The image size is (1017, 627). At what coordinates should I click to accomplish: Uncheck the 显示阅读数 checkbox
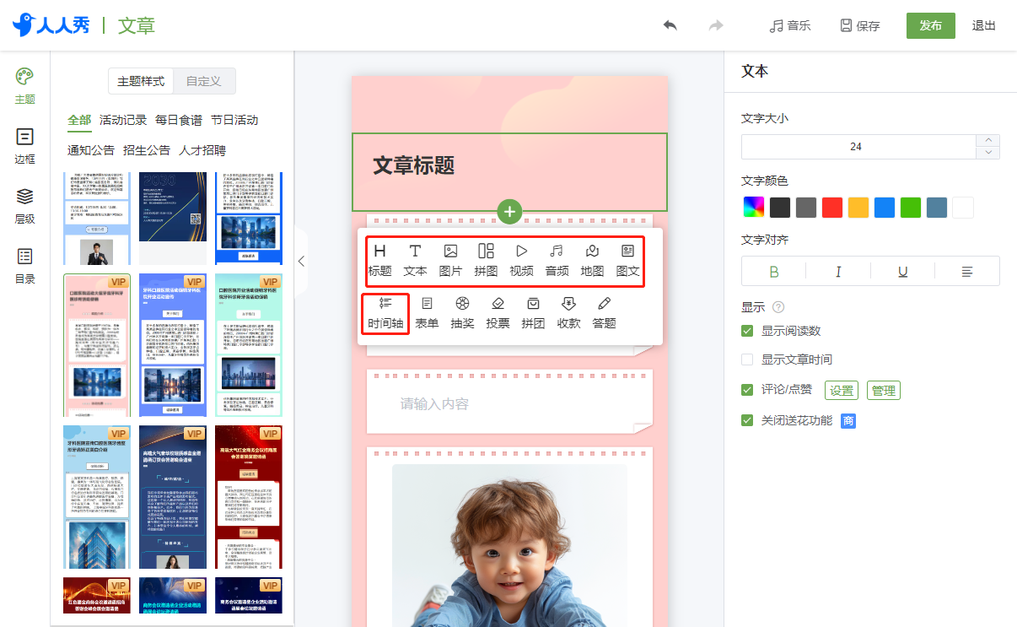(747, 331)
